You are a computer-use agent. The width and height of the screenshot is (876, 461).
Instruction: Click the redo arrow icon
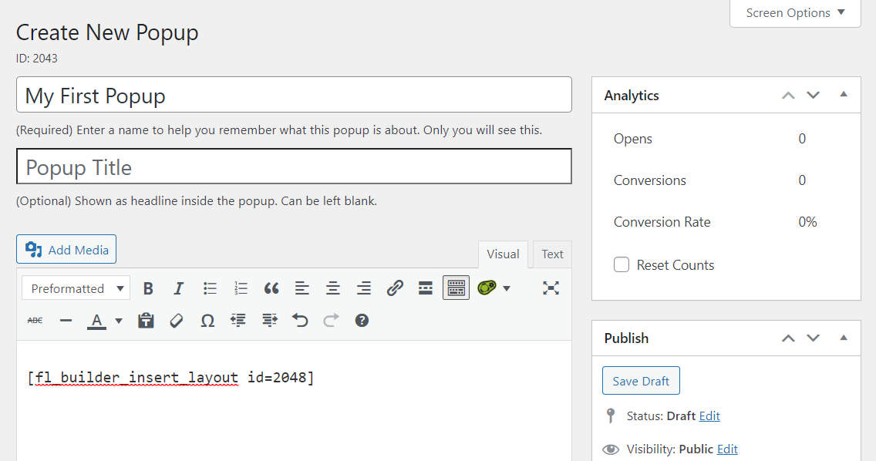(x=332, y=321)
